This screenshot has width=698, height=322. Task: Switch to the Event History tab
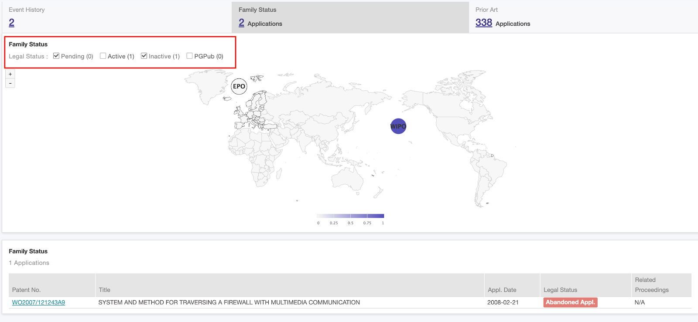click(117, 17)
